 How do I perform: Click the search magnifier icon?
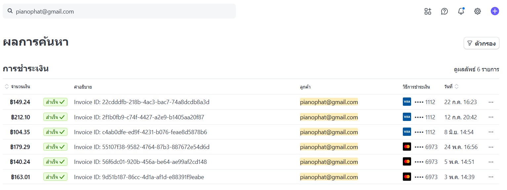[x=10, y=12]
